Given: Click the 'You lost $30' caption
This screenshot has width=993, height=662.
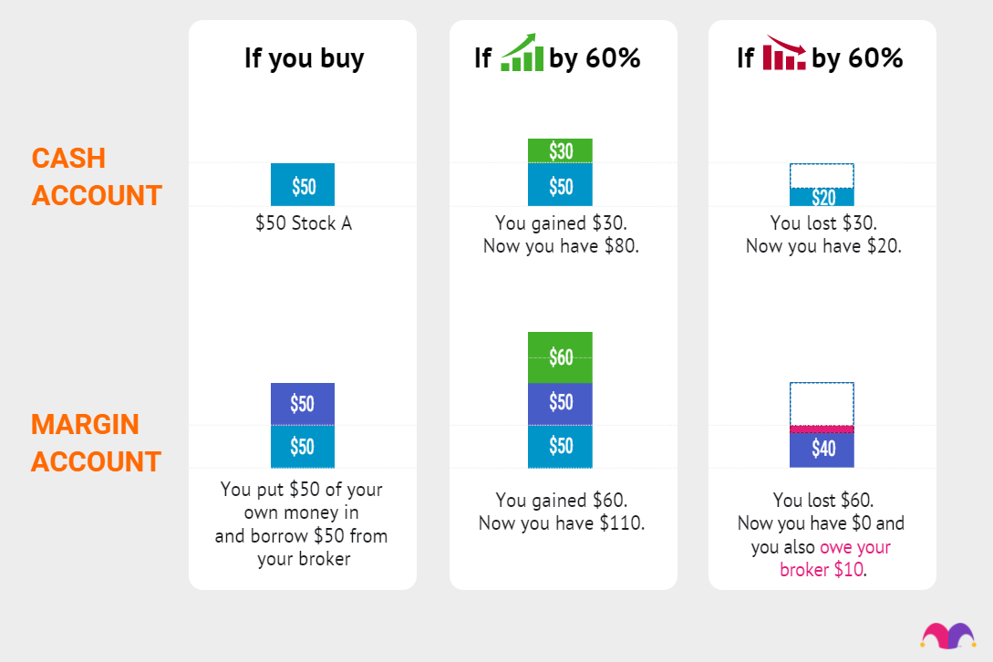Looking at the screenshot, I should tap(822, 223).
